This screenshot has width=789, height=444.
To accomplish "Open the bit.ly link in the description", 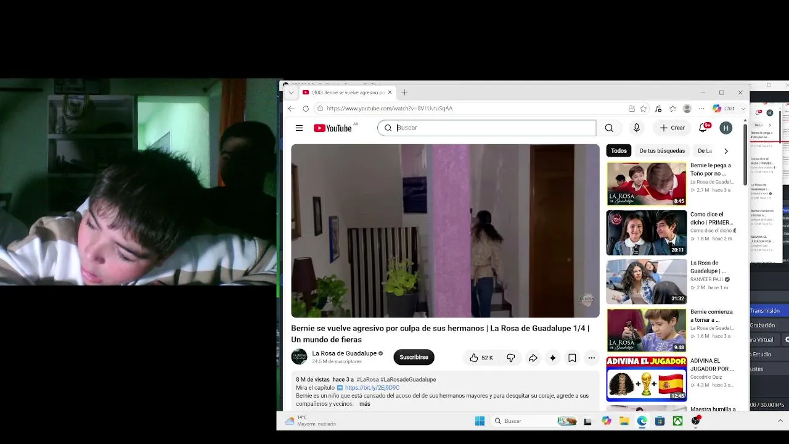I will coord(372,388).
